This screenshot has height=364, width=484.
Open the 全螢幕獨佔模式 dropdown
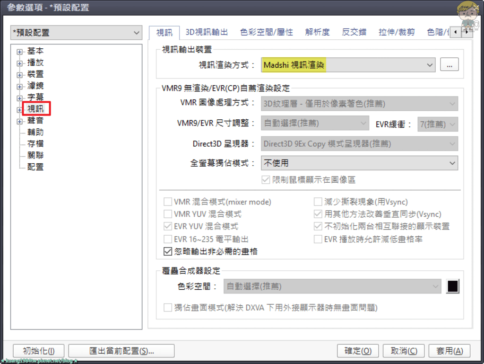(x=359, y=163)
